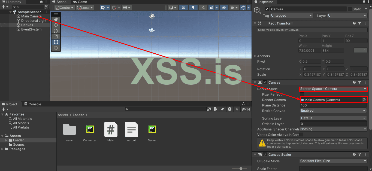372x171 pixels.
Task: Open Resize Canvas dropdown showing Enabled
Action: point(333,111)
